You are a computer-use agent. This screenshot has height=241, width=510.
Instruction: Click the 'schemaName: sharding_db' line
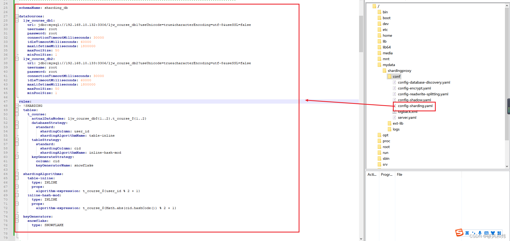click(43, 8)
